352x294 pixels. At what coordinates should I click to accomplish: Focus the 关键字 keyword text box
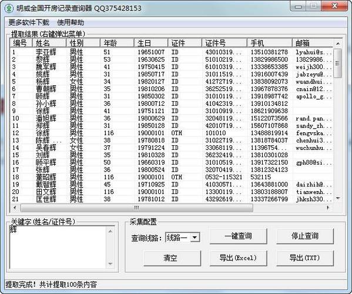[x=58, y=248]
